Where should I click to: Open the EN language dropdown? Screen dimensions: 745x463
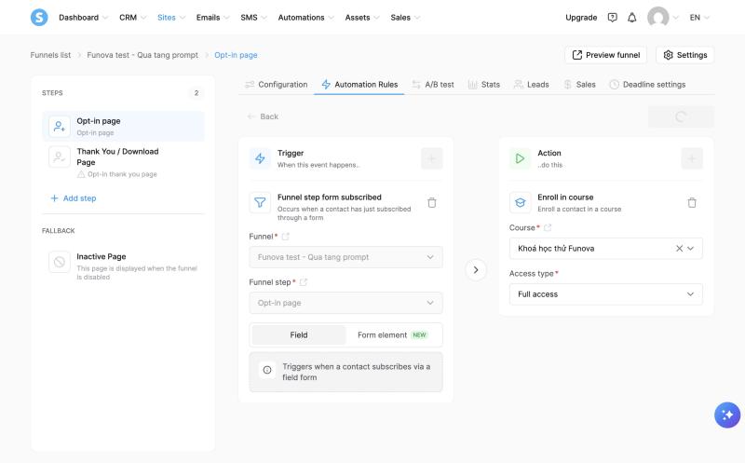pyautogui.click(x=699, y=18)
